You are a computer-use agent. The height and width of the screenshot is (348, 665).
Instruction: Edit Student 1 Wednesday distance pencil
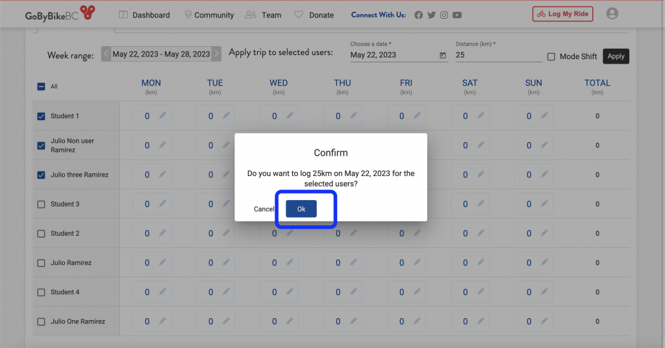[x=290, y=116]
